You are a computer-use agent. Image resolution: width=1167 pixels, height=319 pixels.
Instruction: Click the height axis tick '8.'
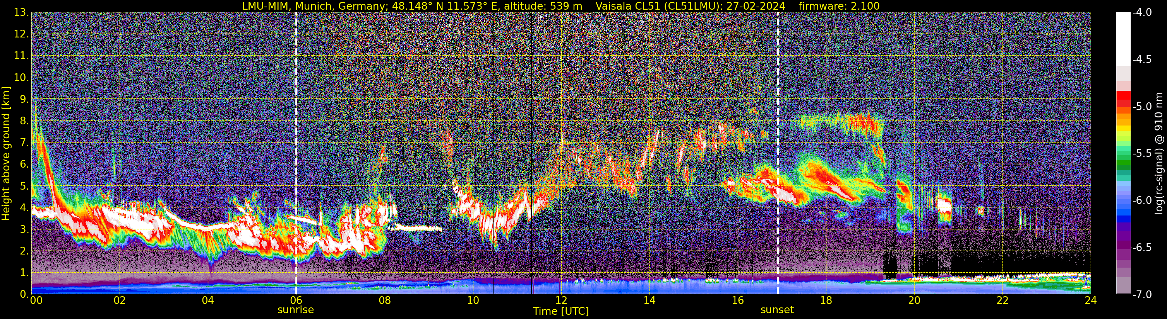[x=24, y=121]
